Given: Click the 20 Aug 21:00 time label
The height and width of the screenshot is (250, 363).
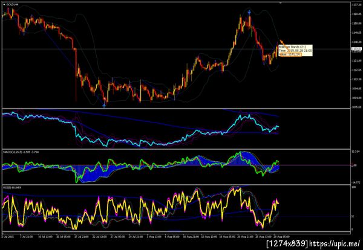Looking at the screenshot, I should click(x=246, y=237).
